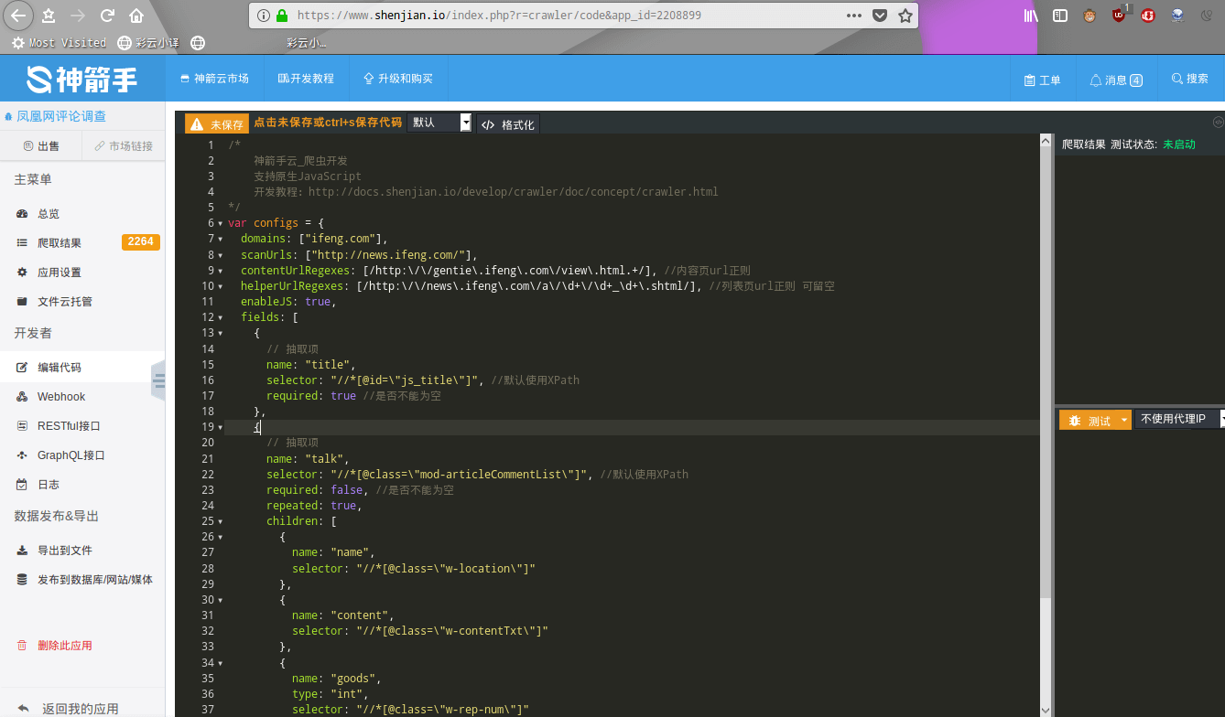This screenshot has width=1225, height=717.
Task: Open 爬取结果 in sidebar menu
Action: tap(60, 242)
